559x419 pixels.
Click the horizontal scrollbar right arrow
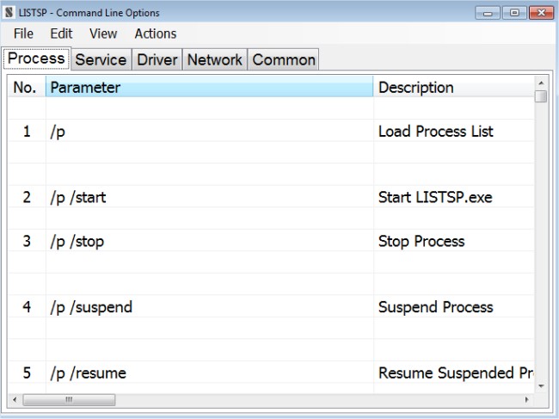coord(527,400)
